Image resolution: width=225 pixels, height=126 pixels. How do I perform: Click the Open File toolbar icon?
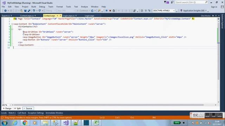(x=21, y=11)
